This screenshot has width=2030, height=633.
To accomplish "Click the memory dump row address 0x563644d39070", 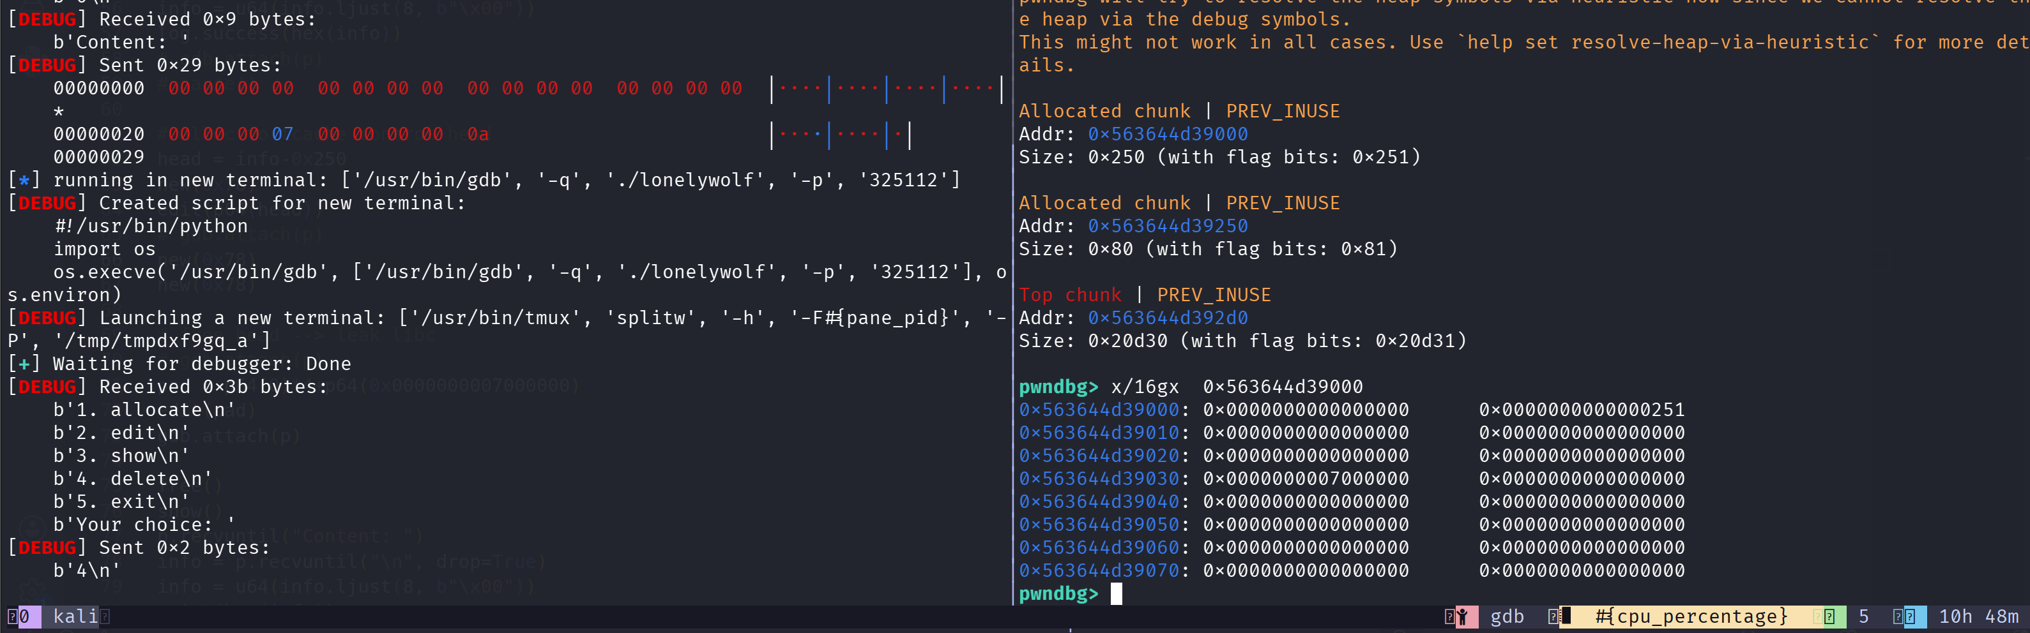I will pyautogui.click(x=1099, y=571).
